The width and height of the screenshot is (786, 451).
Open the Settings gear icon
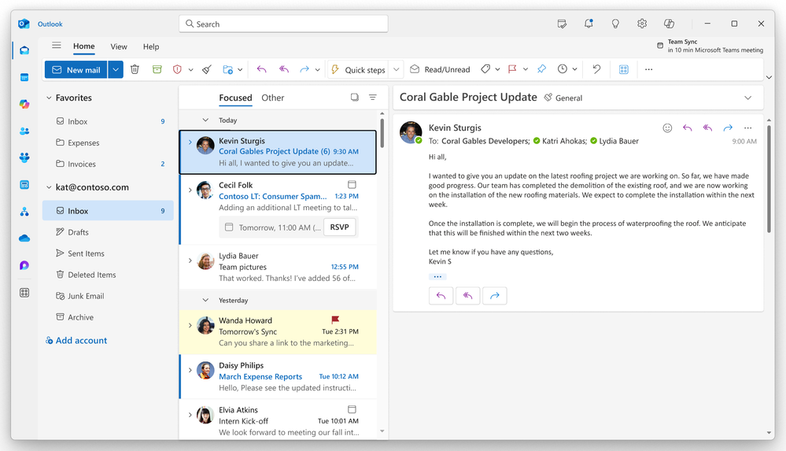point(642,24)
